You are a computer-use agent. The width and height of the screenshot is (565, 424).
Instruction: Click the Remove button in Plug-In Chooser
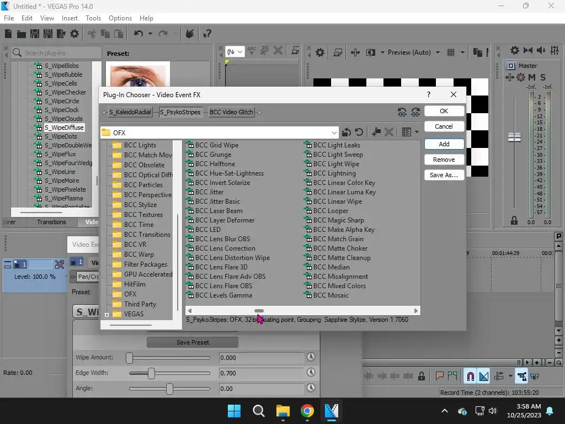444,160
